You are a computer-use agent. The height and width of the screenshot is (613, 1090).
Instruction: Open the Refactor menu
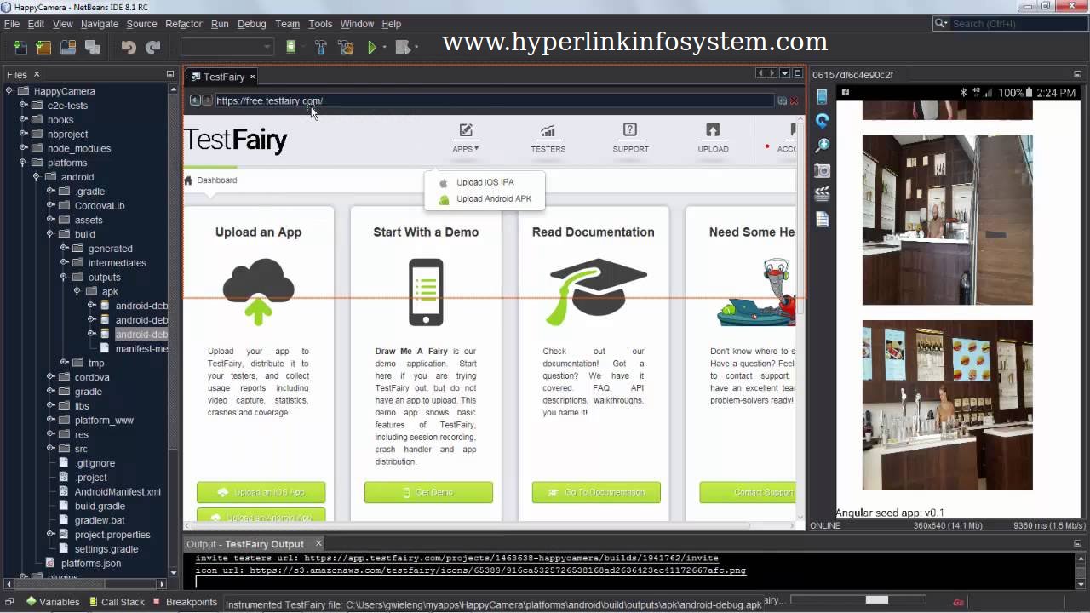coord(184,24)
